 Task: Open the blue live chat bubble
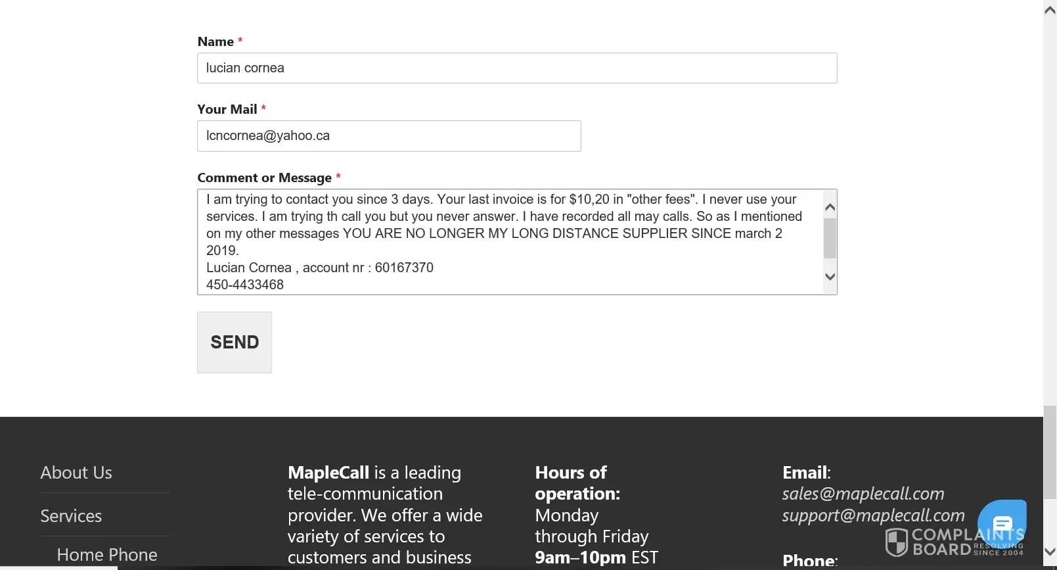[x=1002, y=522]
